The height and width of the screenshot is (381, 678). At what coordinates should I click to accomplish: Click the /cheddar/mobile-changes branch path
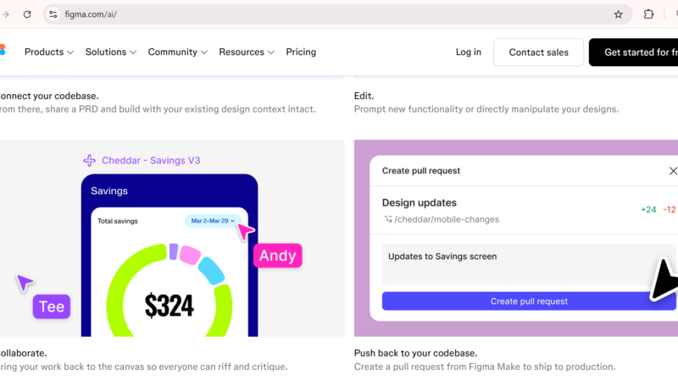[x=447, y=219]
